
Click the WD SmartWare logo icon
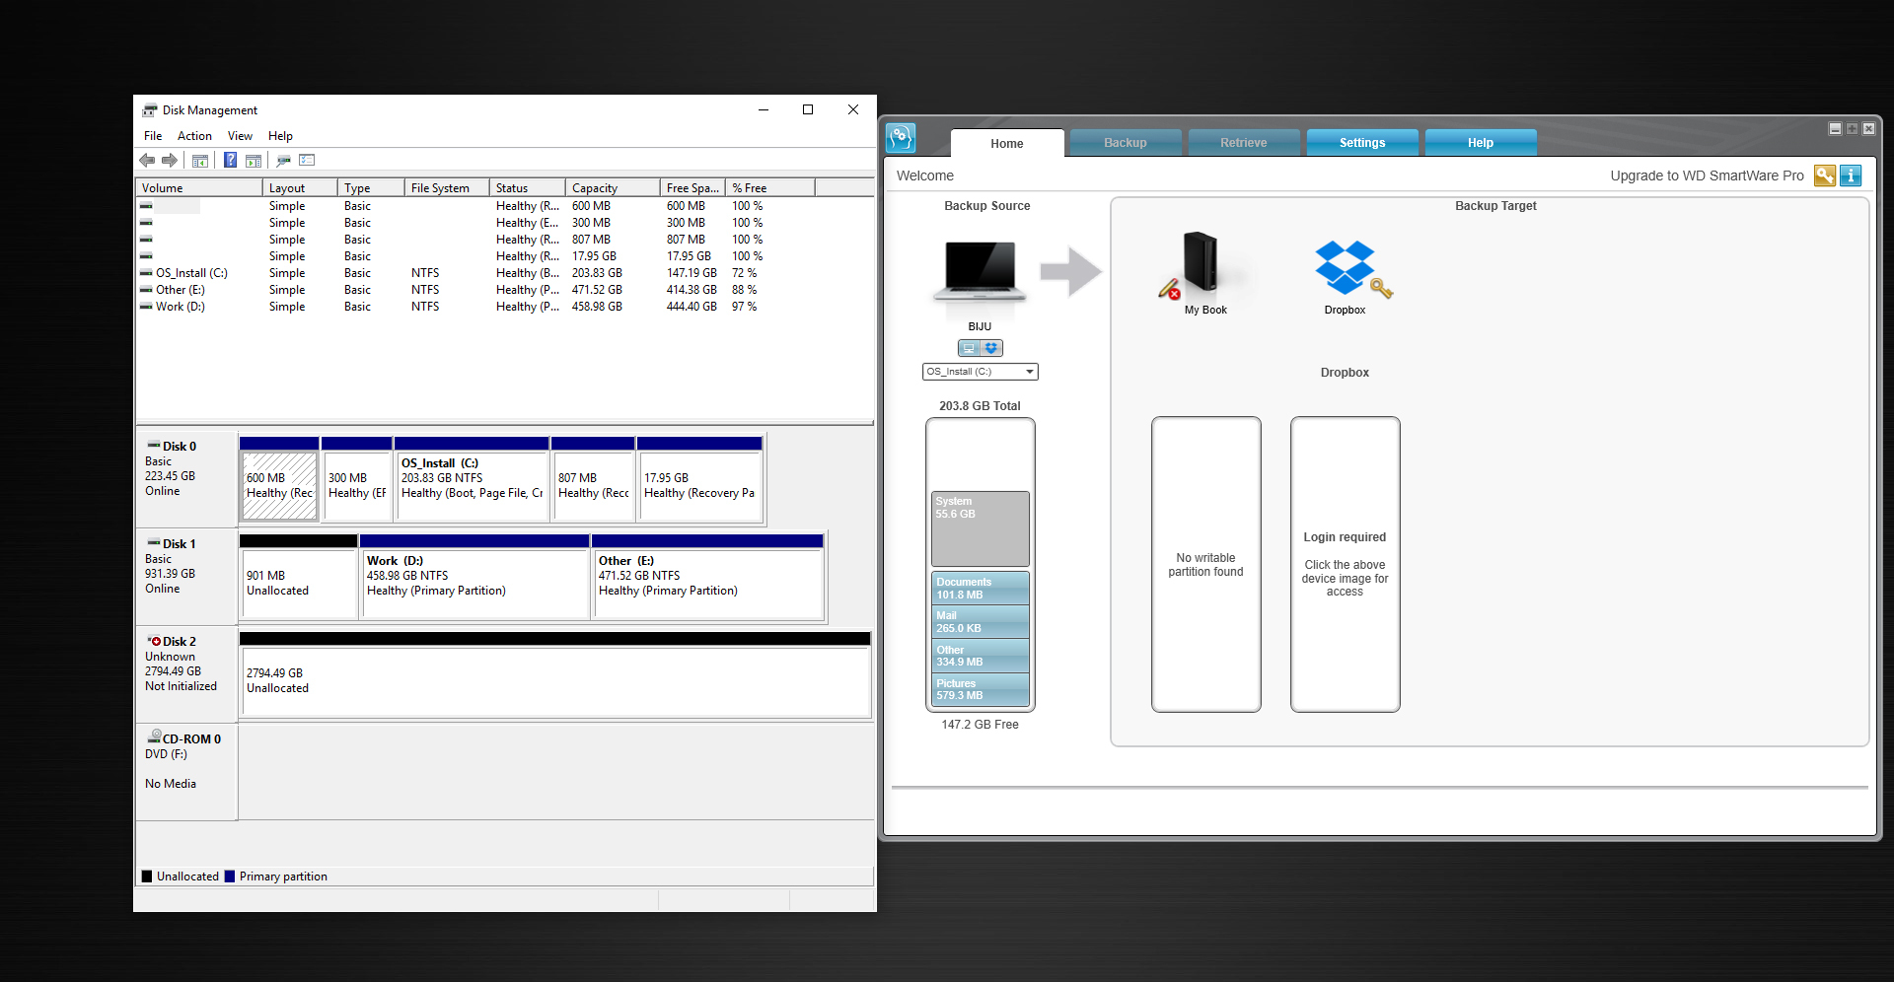pyautogui.click(x=901, y=138)
